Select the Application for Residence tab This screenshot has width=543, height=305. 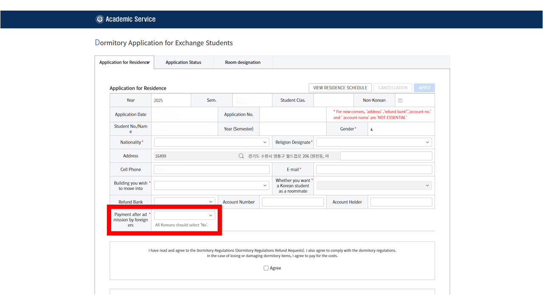click(124, 62)
